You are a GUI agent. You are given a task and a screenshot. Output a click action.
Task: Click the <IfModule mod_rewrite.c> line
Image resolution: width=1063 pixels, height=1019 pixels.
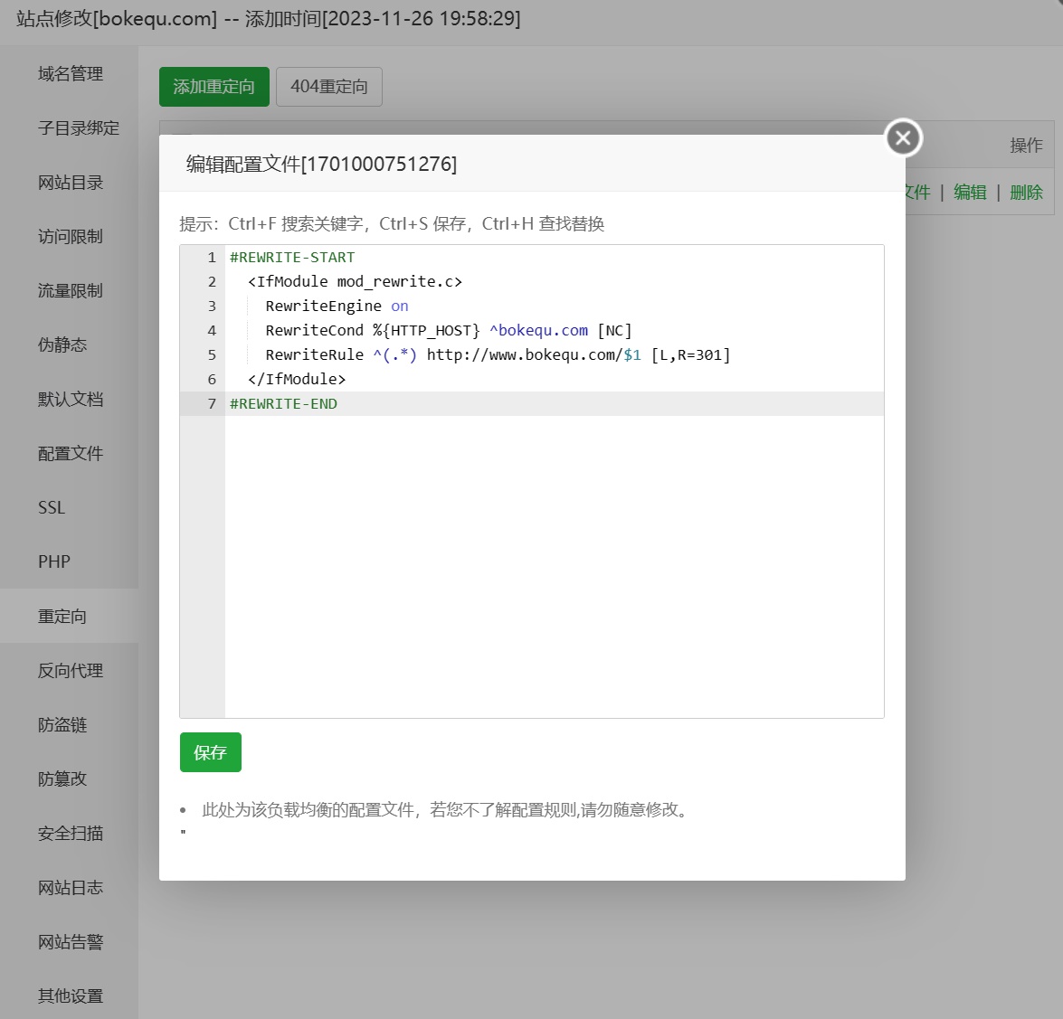(x=355, y=282)
